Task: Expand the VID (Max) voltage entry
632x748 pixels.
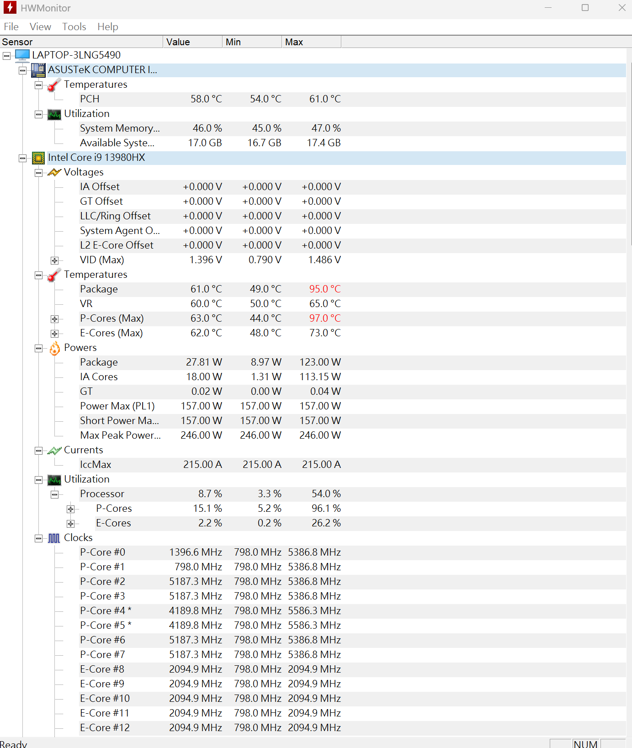Action: (x=55, y=260)
